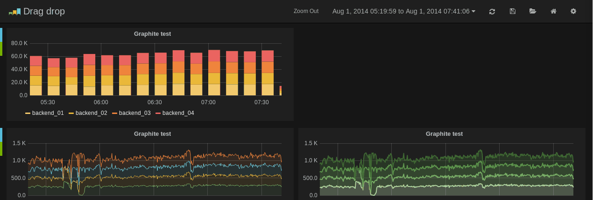Click the Drag drop dashboard title
Screen dimensions: 593x200
point(44,11)
